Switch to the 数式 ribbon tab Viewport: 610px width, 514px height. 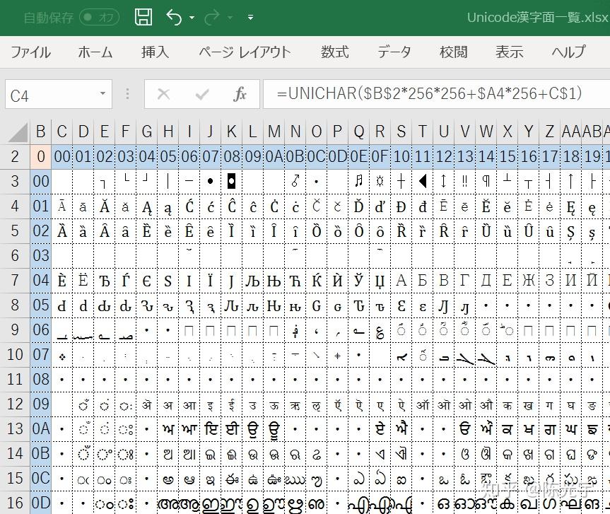click(334, 52)
